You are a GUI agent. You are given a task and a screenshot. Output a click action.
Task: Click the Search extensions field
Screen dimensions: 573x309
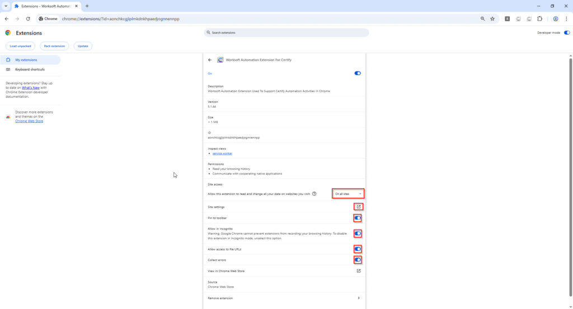[286, 32]
